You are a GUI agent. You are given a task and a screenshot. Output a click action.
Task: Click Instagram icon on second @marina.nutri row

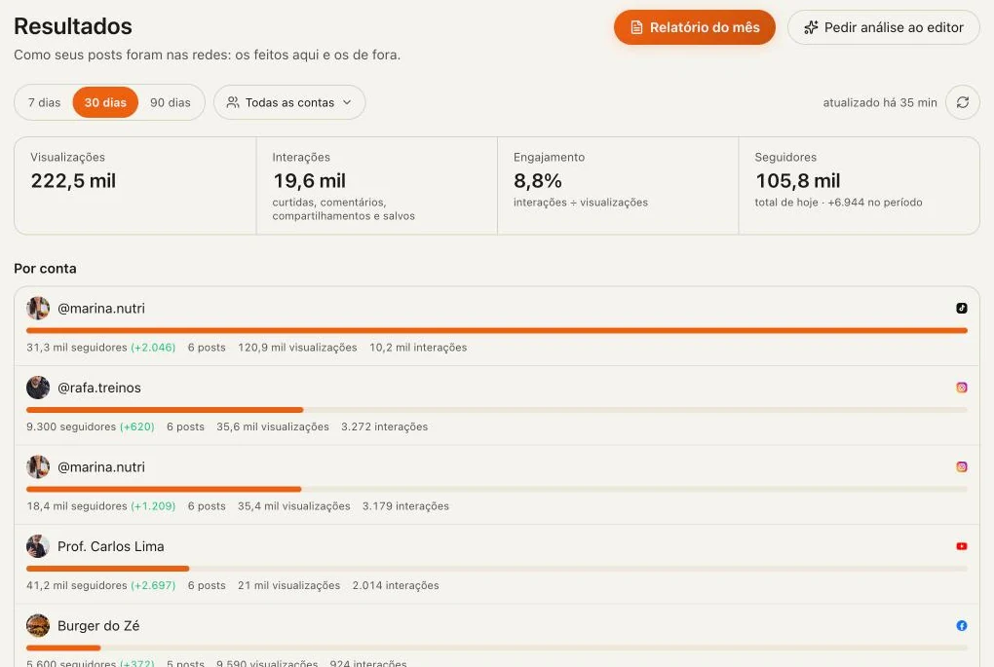962,466
